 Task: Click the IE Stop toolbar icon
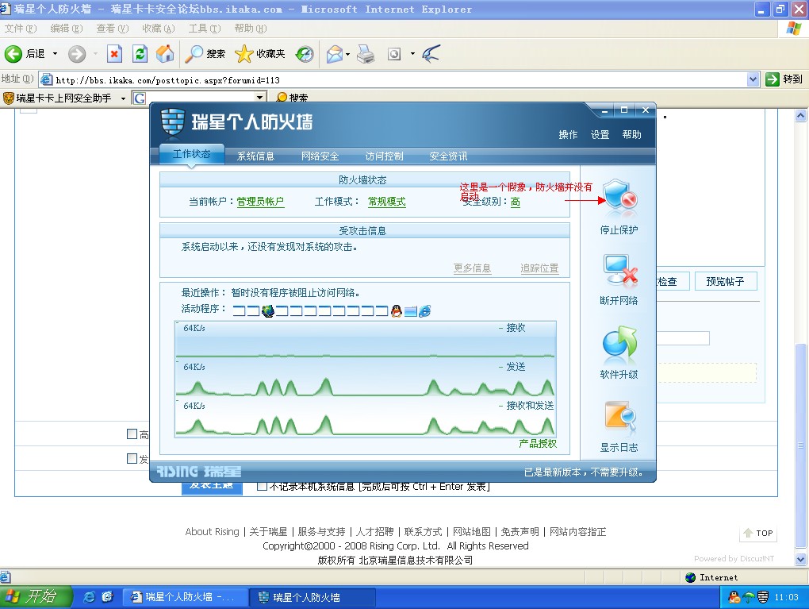pyautogui.click(x=114, y=54)
